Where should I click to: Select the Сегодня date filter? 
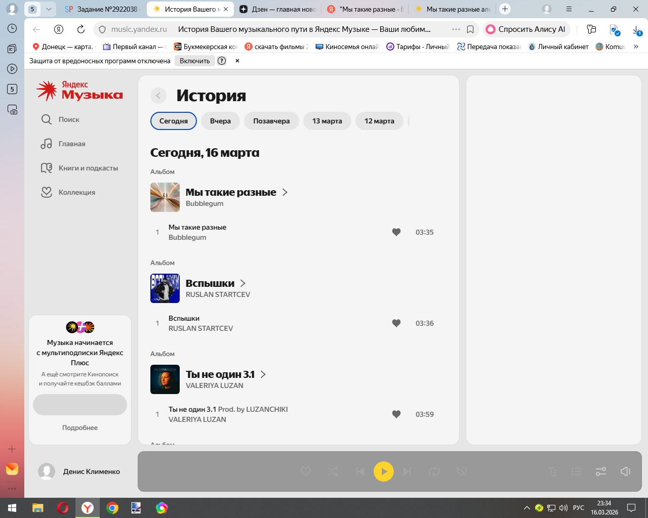(x=174, y=121)
